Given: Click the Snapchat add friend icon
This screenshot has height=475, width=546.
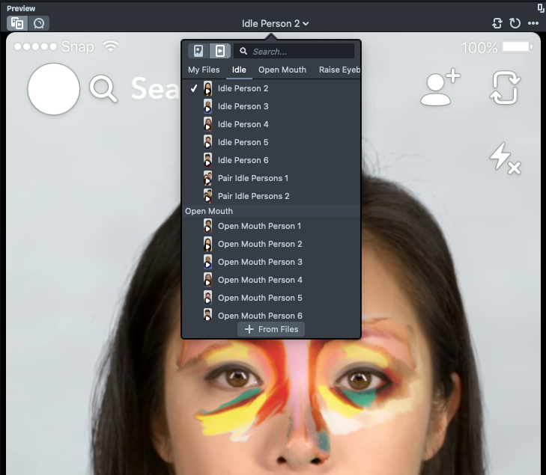Looking at the screenshot, I should tap(440, 89).
